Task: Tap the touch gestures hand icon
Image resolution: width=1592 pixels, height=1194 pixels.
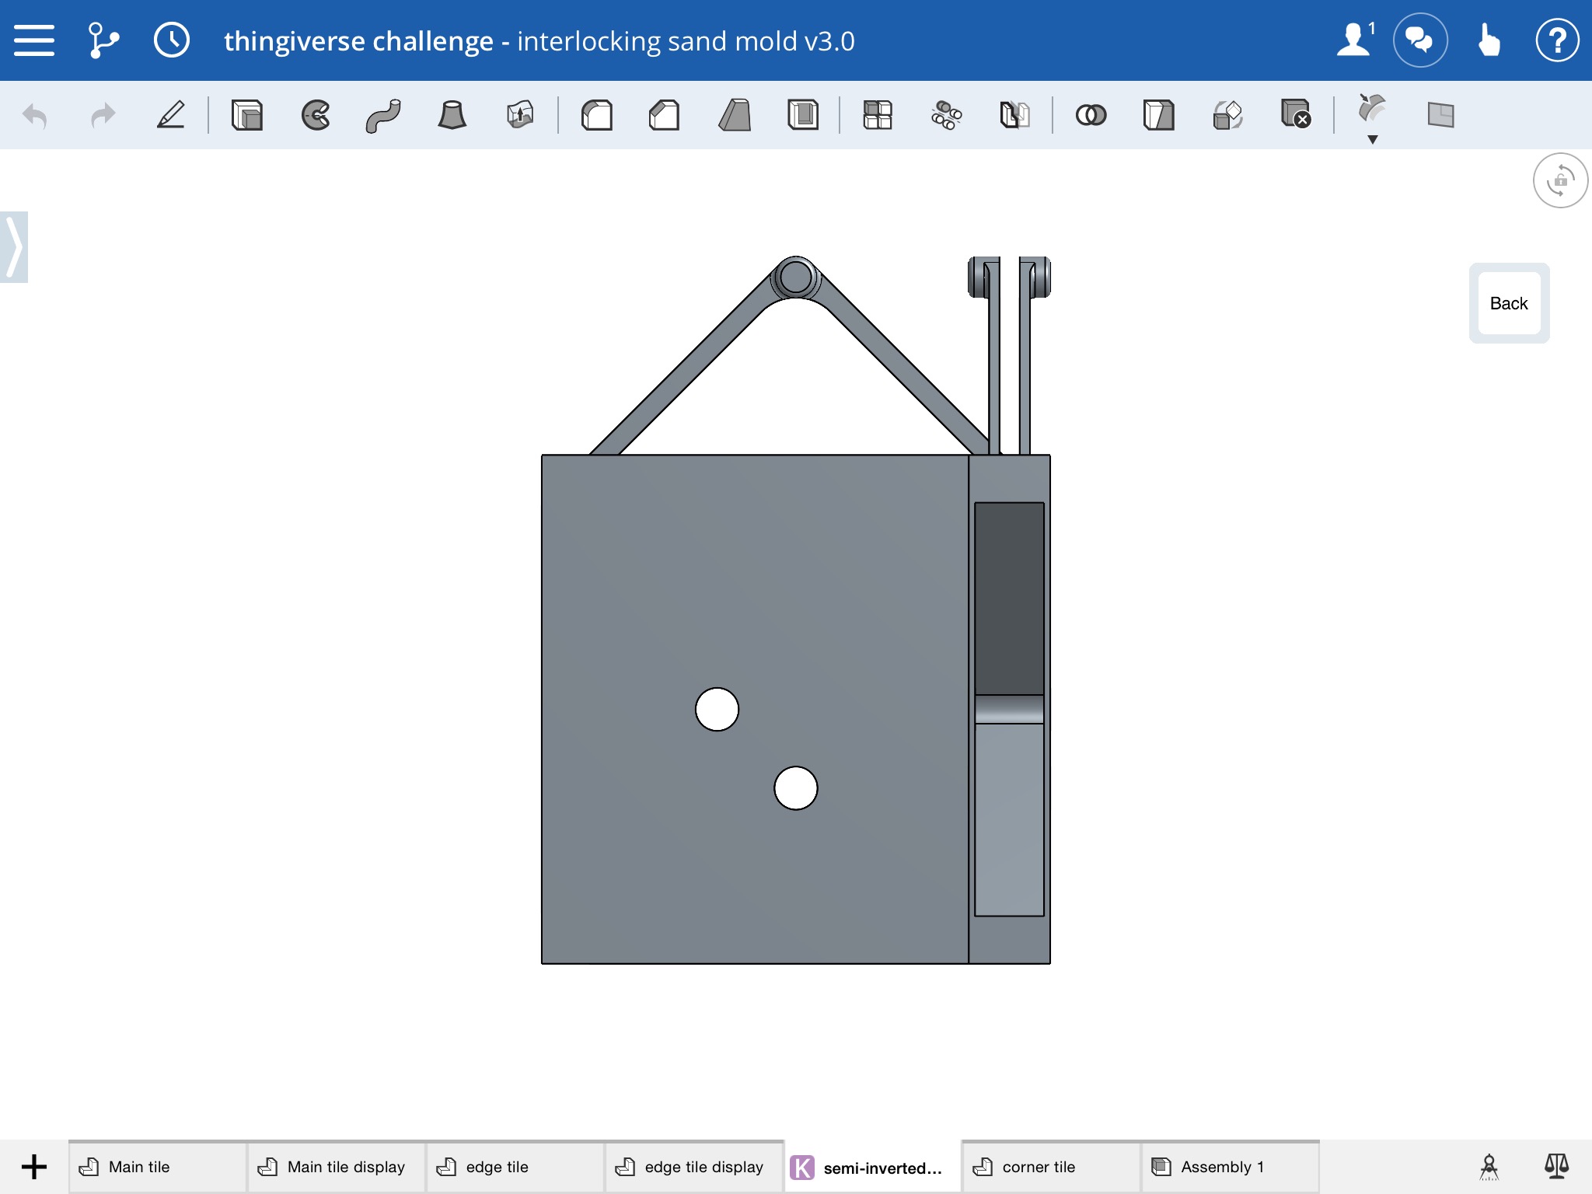Action: click(1489, 40)
